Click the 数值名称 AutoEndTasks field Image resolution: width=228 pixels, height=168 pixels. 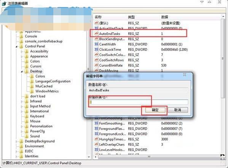(138, 90)
